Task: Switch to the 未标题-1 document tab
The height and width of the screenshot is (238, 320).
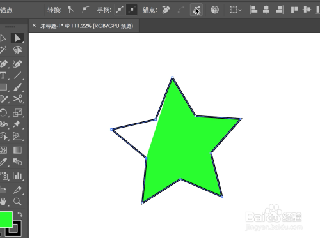Action: coord(86,26)
